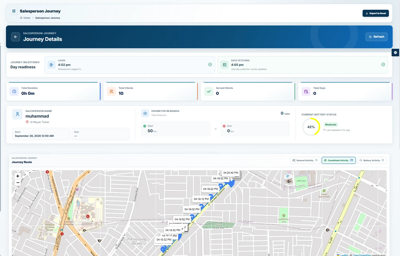The width and height of the screenshot is (400, 256).
Task: Open the Leaflet attribution link
Action: pos(344,255)
